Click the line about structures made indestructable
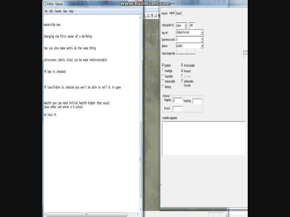Viewport: 290px width, 217px height. (x=76, y=60)
